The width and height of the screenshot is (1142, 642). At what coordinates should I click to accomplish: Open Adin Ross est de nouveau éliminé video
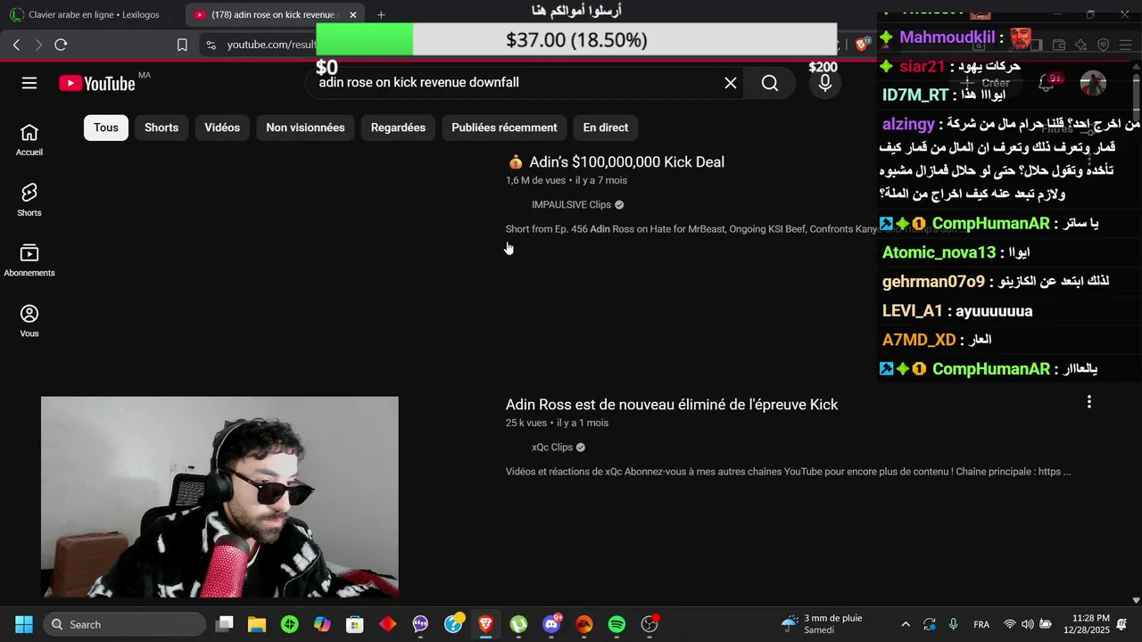672,405
